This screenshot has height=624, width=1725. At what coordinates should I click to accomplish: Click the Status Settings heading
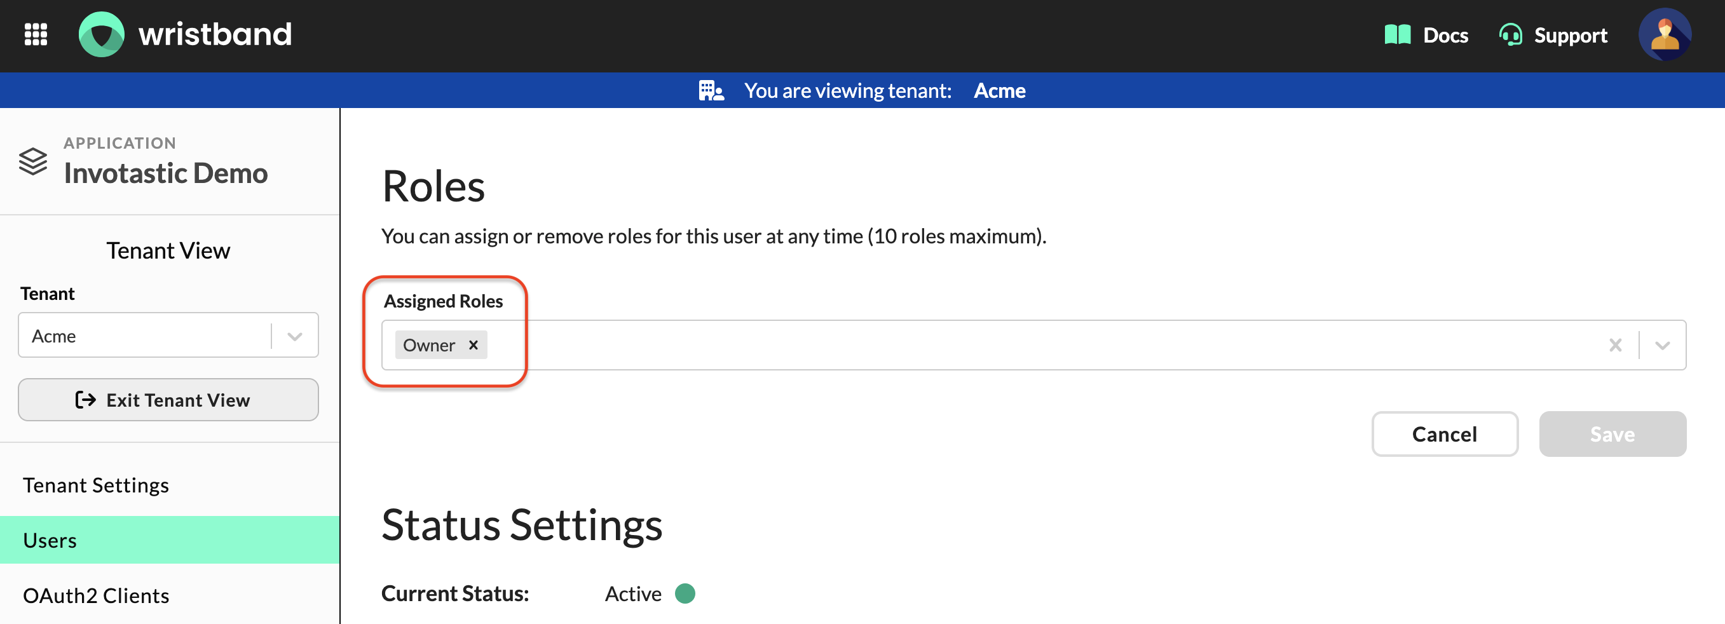pos(522,524)
